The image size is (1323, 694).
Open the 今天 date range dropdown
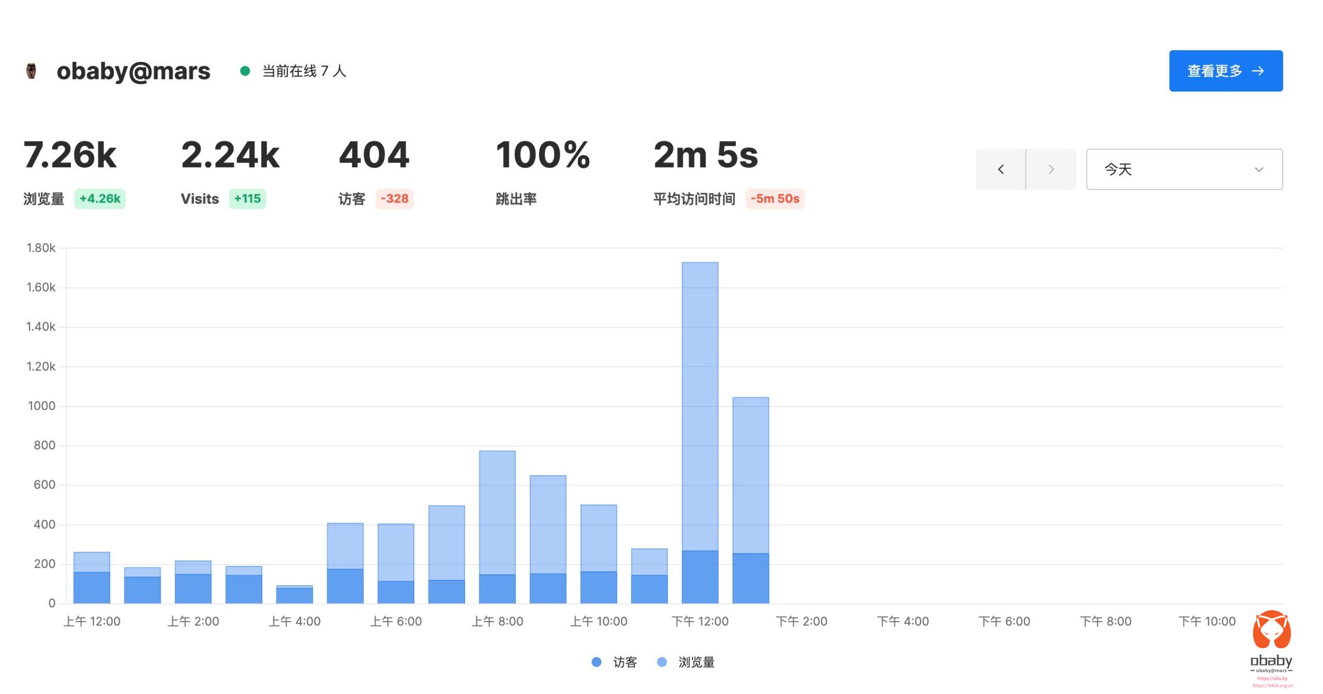[1183, 169]
